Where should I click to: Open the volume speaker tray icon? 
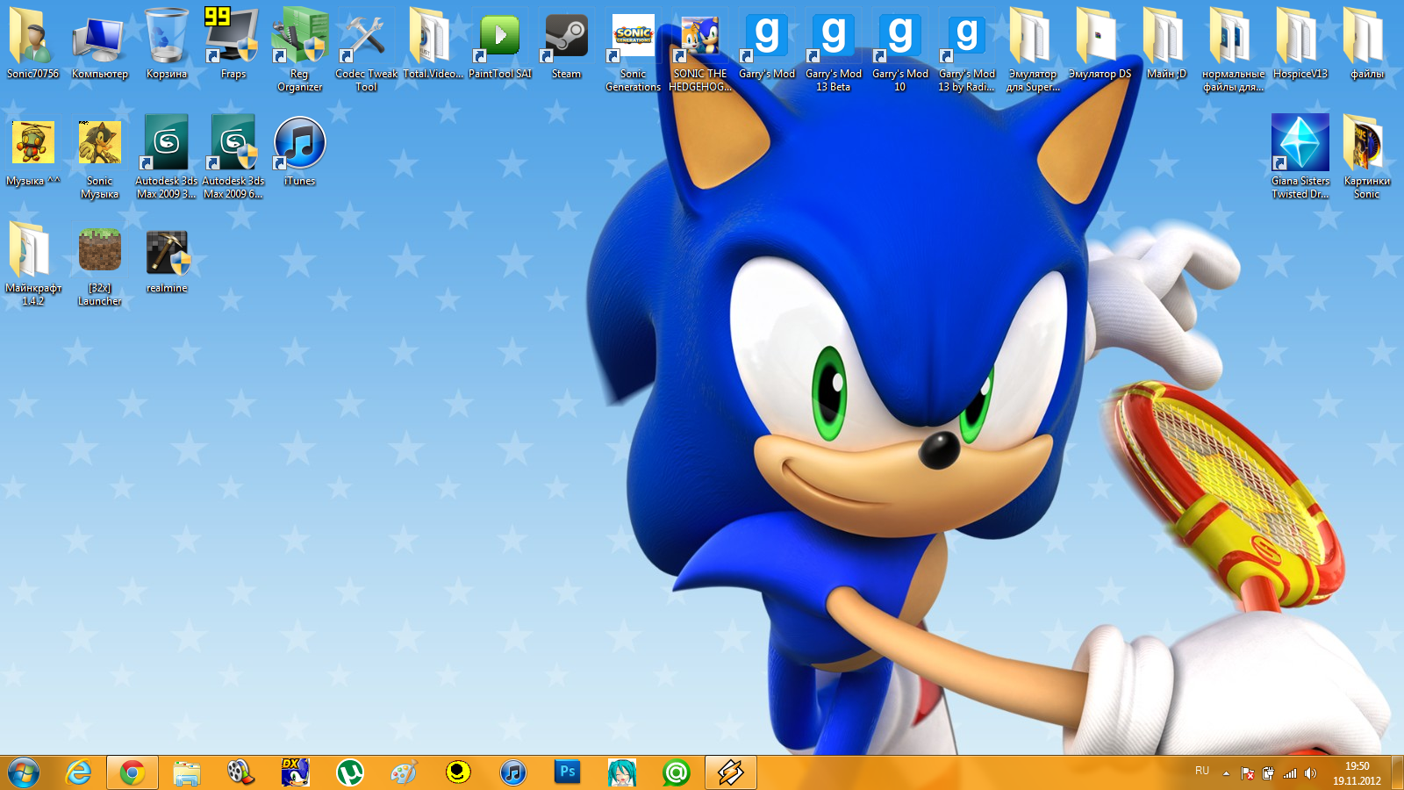[x=1310, y=773]
